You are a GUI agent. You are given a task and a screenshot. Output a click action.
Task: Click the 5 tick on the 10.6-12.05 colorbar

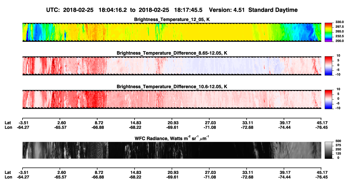coord(339,94)
